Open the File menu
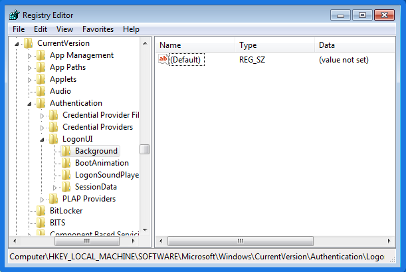Viewport: 406px width, 272px height. pyautogui.click(x=19, y=29)
